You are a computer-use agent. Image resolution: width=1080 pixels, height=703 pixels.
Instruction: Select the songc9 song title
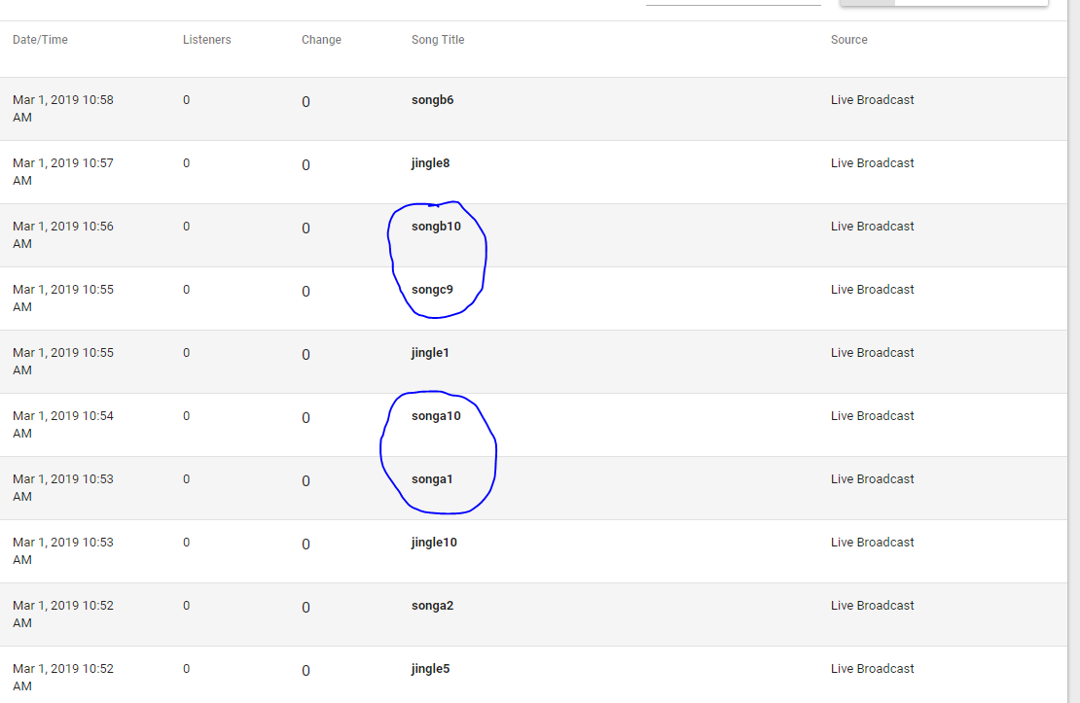pyautogui.click(x=432, y=290)
